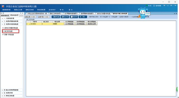The image size is (179, 98).
Task: Open 组件管理 component management gear
Action: (157, 6)
